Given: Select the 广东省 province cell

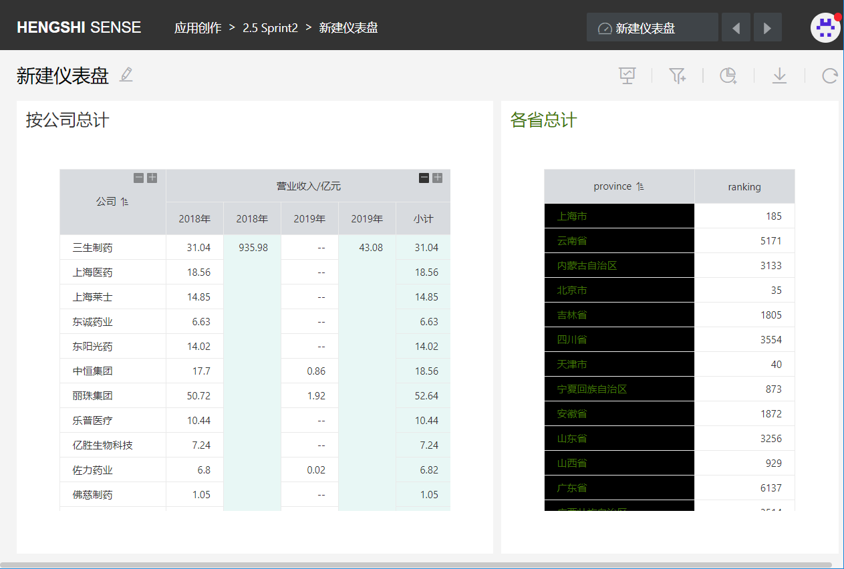Looking at the screenshot, I should pos(619,488).
